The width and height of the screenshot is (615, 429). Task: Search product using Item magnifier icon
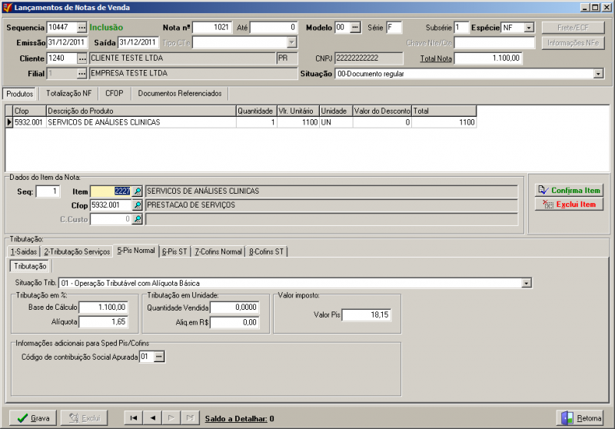(138, 191)
